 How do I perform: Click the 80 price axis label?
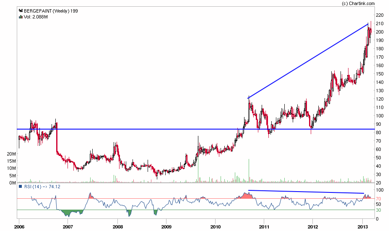click(x=379, y=132)
